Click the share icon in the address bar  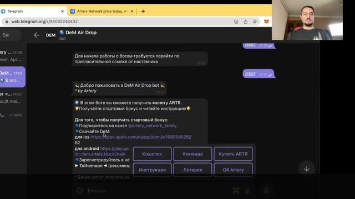pyautogui.click(x=245, y=22)
